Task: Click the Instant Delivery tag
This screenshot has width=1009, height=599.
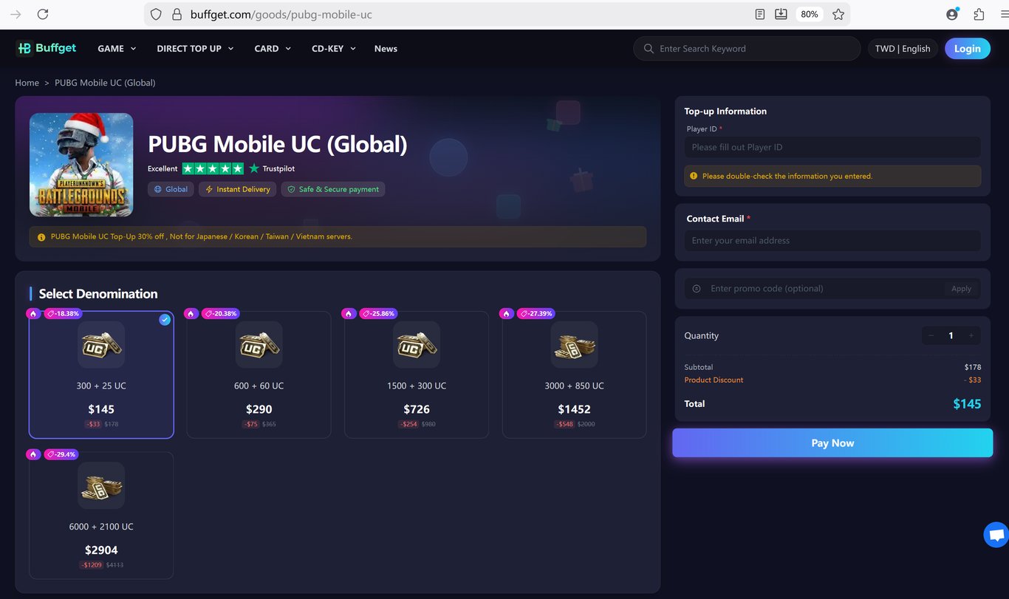Action: pyautogui.click(x=237, y=189)
